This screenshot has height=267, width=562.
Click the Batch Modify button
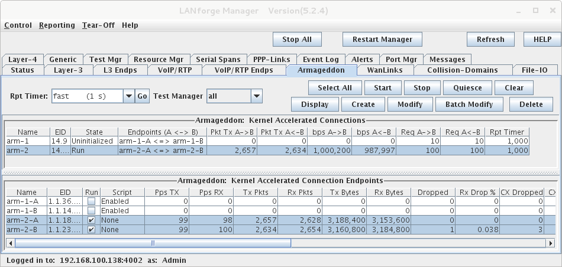[469, 105]
